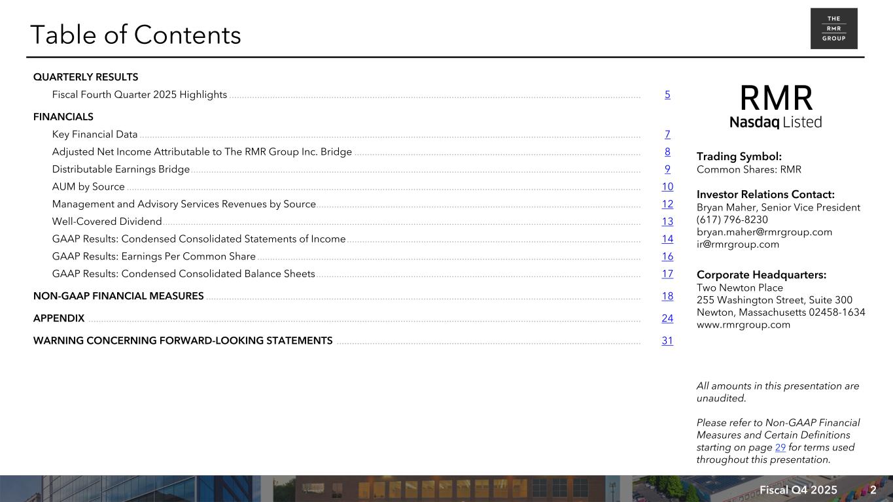The width and height of the screenshot is (893, 502).
Task: Go to page 7 for Key Financial Data
Action: pos(667,135)
